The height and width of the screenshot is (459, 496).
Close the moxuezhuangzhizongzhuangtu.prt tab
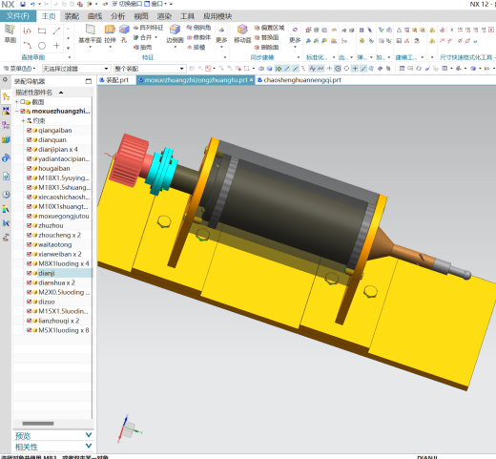(251, 80)
